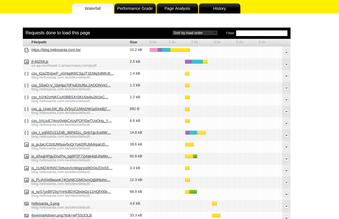Expand details for css_g_UneL04I row
Screen dimensions: 339x219
[286, 111]
